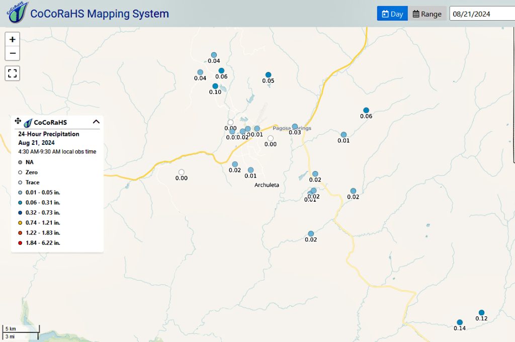Click the yellow 0.74 - 1.21 in. legend swatch
Image resolution: width=515 pixels, height=342 pixels.
click(20, 223)
